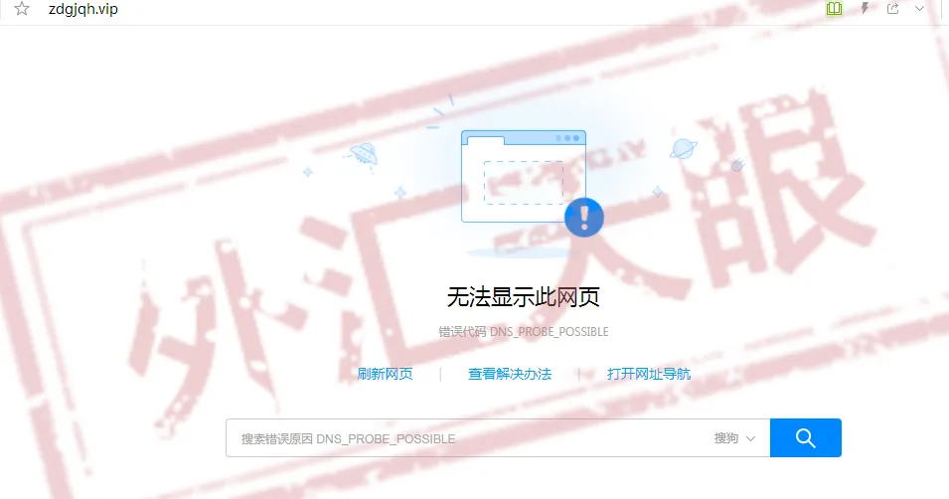Image resolution: width=949 pixels, height=499 pixels.
Task: Refresh page via 刷新网页 link
Action: click(385, 374)
